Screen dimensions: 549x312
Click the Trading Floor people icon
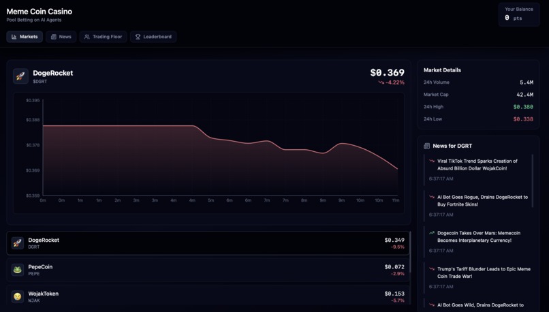click(87, 37)
